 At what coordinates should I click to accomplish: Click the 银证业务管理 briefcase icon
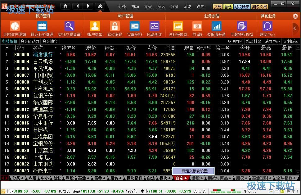tap(42, 26)
